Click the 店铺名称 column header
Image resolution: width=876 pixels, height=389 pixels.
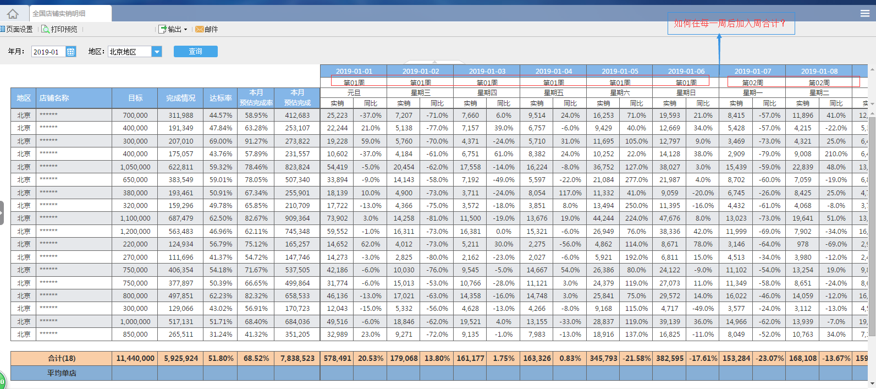[x=54, y=98]
